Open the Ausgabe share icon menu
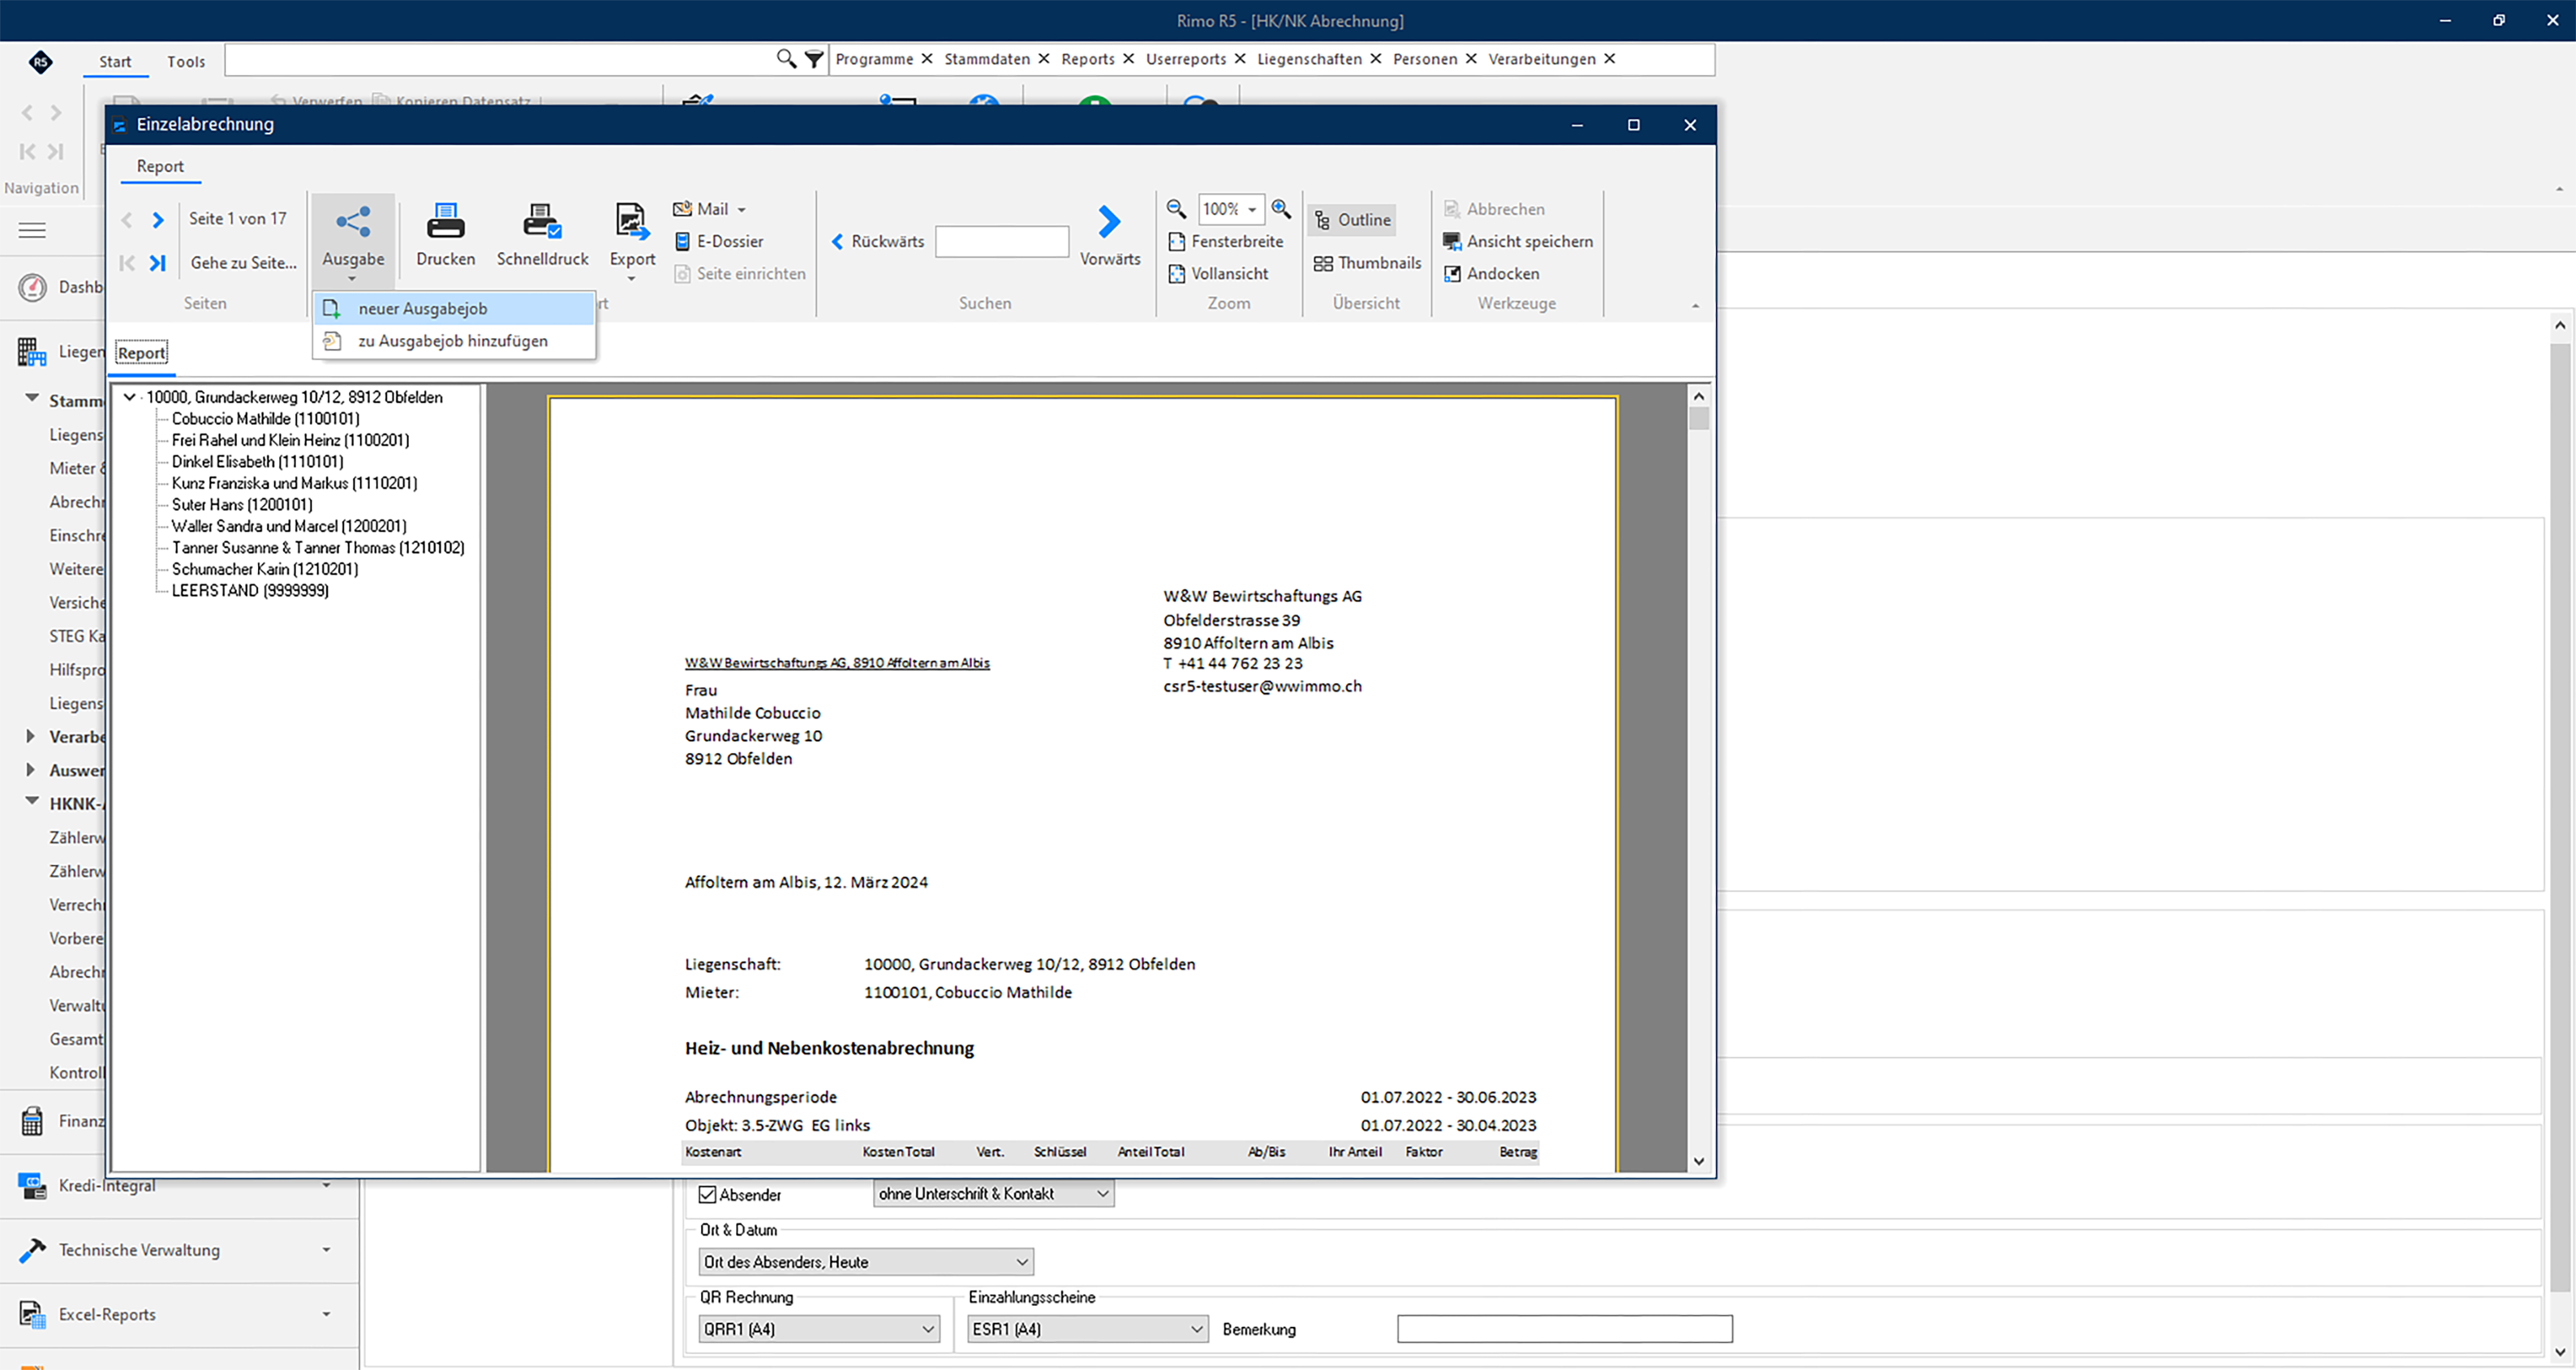 (353, 222)
